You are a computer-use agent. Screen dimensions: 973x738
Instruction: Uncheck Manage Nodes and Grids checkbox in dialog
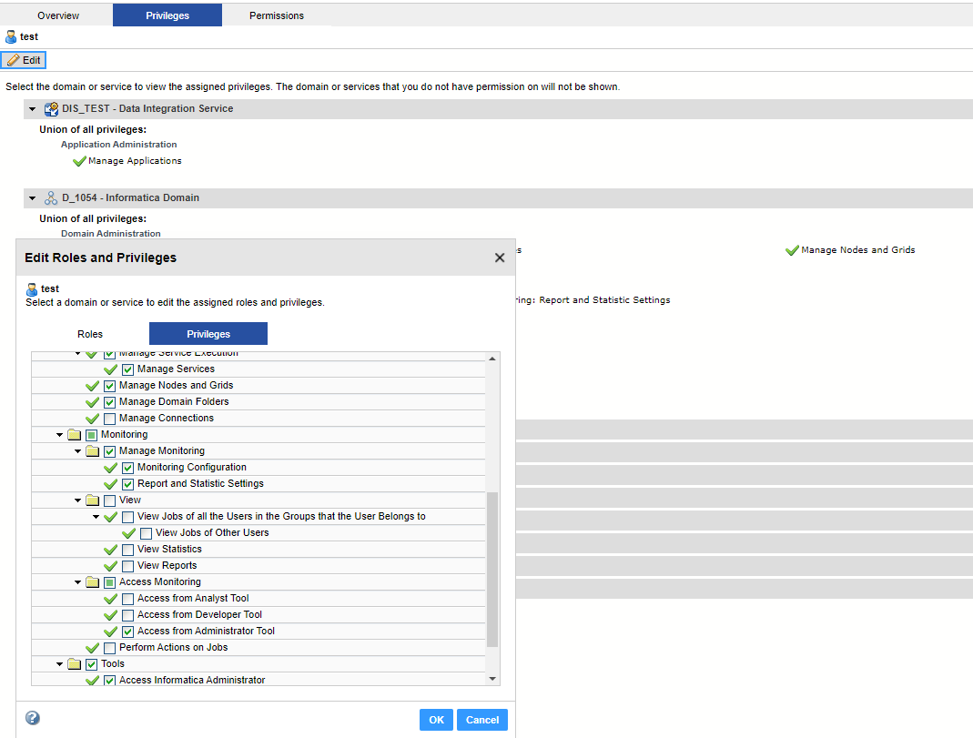(110, 386)
